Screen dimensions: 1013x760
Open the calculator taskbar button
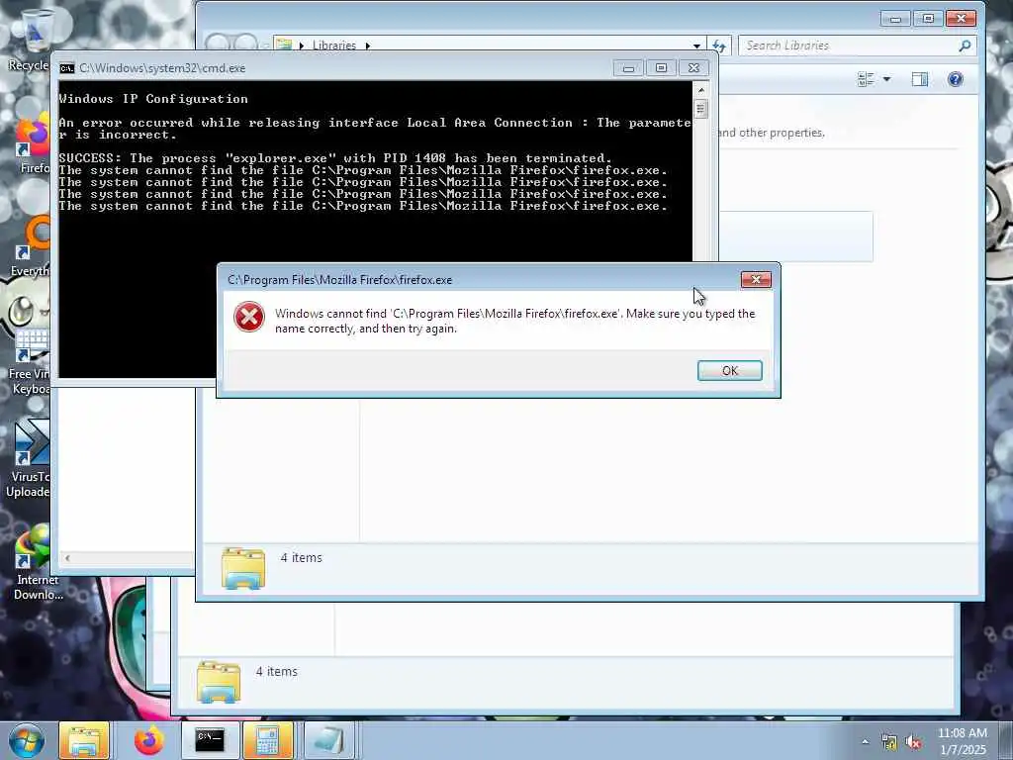(268, 740)
